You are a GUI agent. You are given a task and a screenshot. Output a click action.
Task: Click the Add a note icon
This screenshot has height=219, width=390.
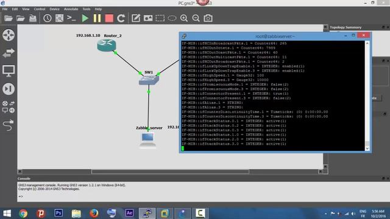click(x=136, y=18)
